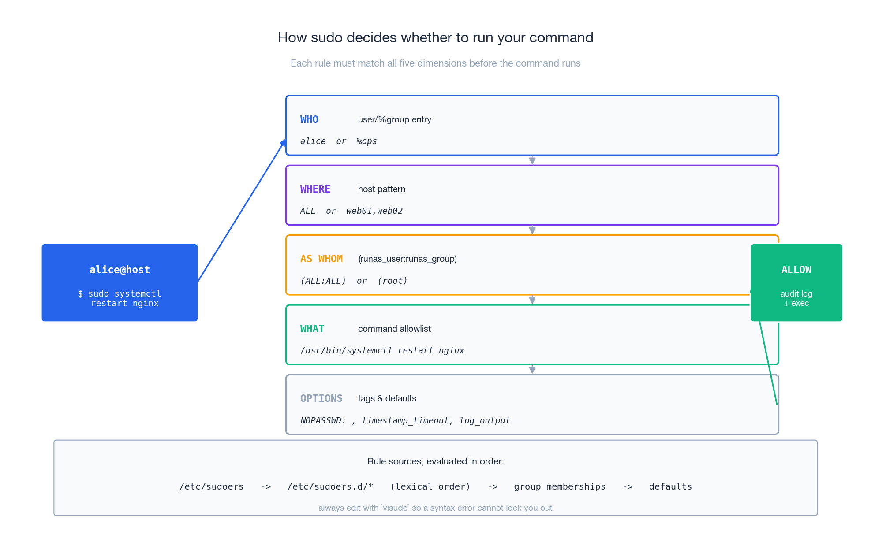Select the blue WHO dimension box

coord(531,126)
